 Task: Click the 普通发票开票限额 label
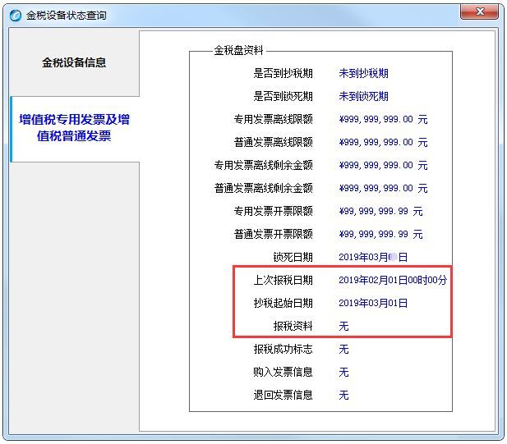point(274,234)
